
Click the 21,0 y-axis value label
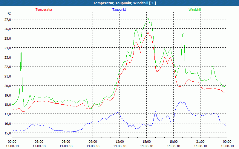coord(7,76)
